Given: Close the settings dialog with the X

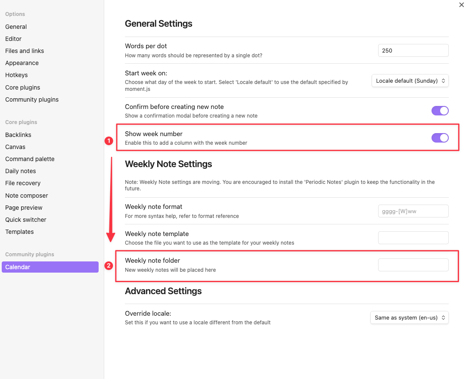Looking at the screenshot, I should point(461,5).
